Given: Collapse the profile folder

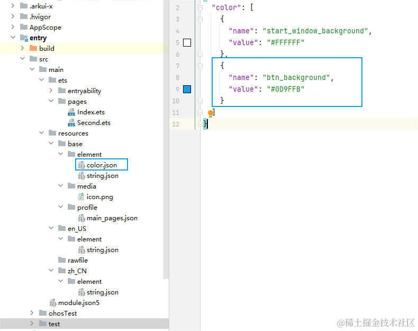Looking at the screenshot, I should pyautogui.click(x=60, y=207).
